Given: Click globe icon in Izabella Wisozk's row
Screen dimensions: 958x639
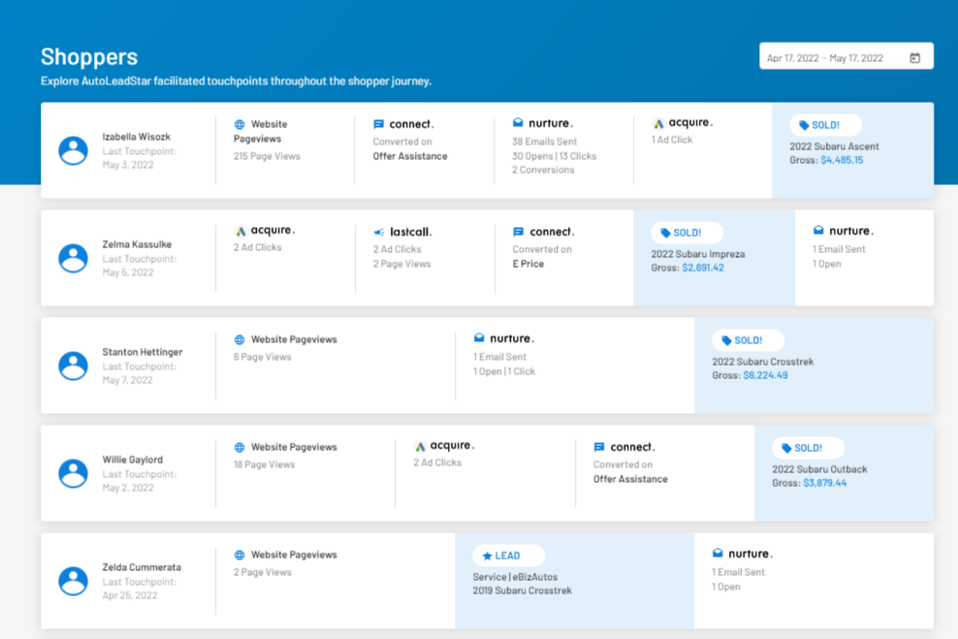Looking at the screenshot, I should click(239, 125).
